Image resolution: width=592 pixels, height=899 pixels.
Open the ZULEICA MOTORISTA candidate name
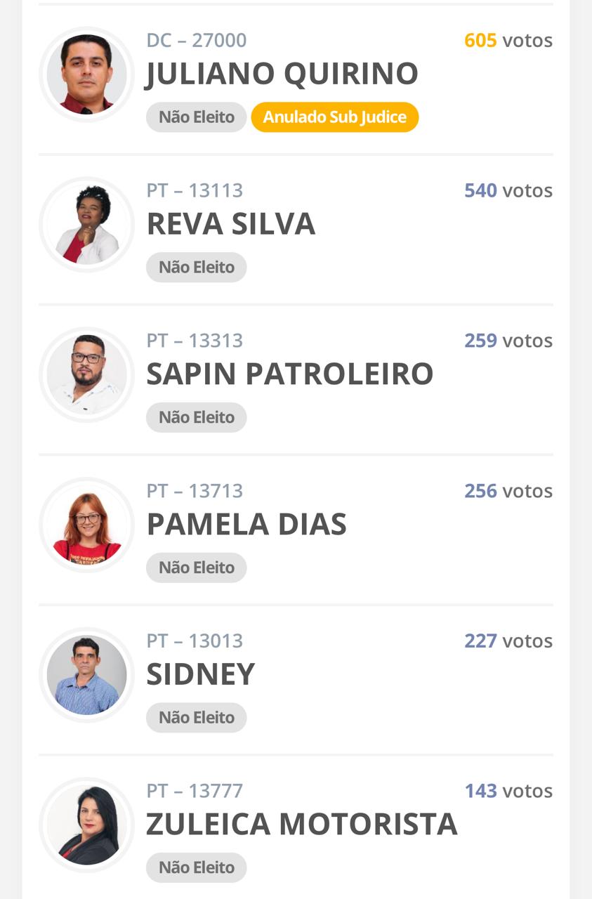tap(302, 825)
